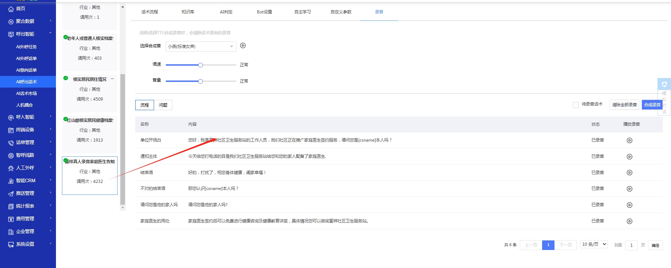Preview the selected TTS voice with play icon

pyautogui.click(x=243, y=46)
